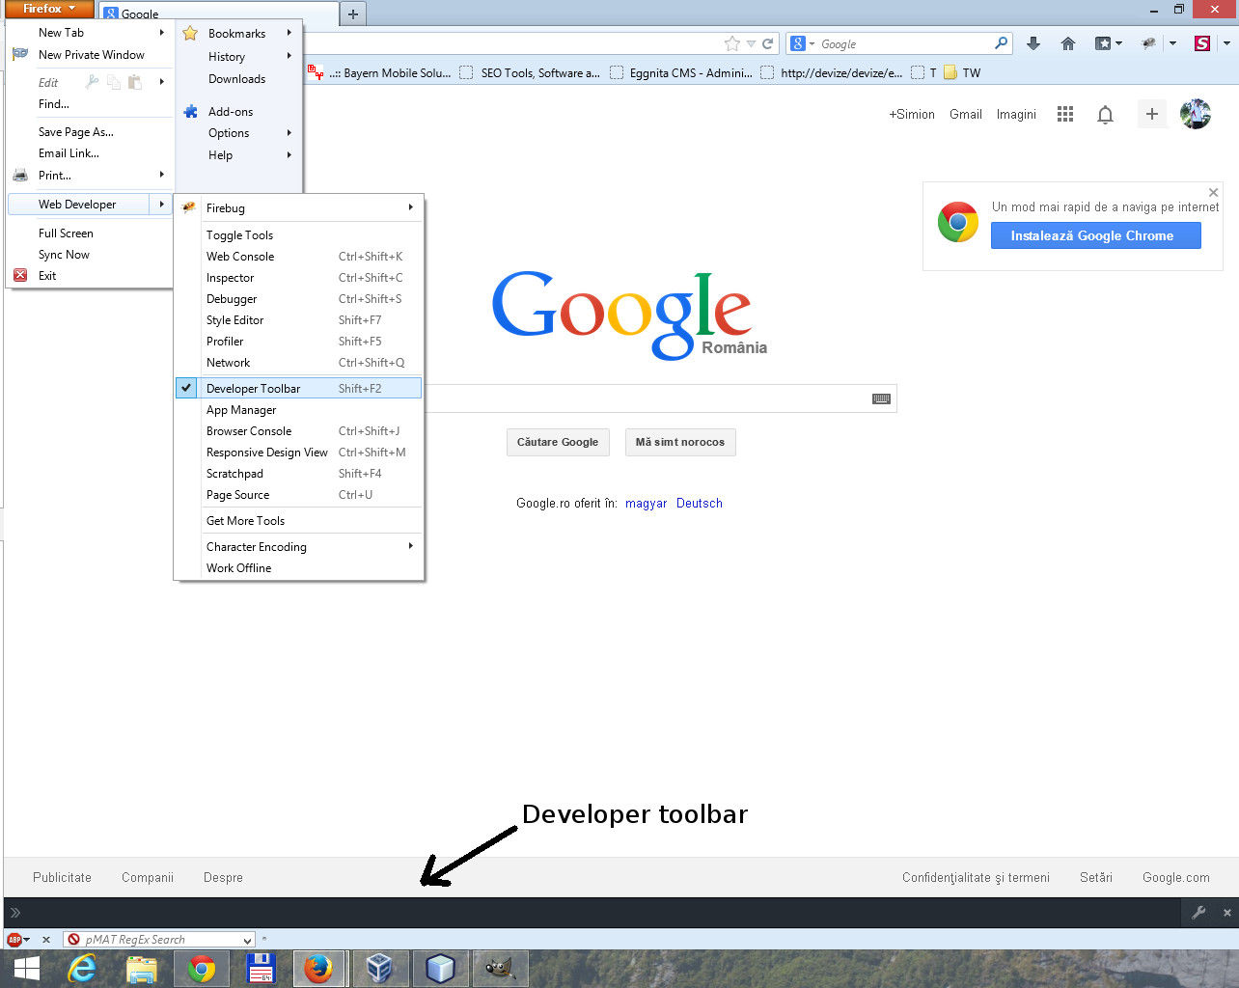Open File Explorer from the taskbar
Image resolution: width=1239 pixels, height=988 pixels.
(x=142, y=969)
